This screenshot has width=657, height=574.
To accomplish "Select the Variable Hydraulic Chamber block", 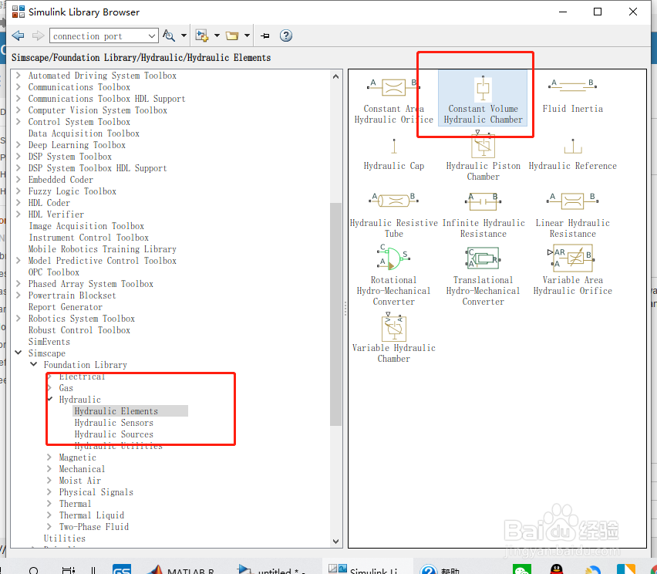I will (394, 338).
